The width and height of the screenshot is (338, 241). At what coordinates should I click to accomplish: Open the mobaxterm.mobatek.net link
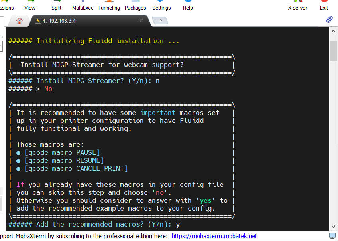click(x=214, y=236)
